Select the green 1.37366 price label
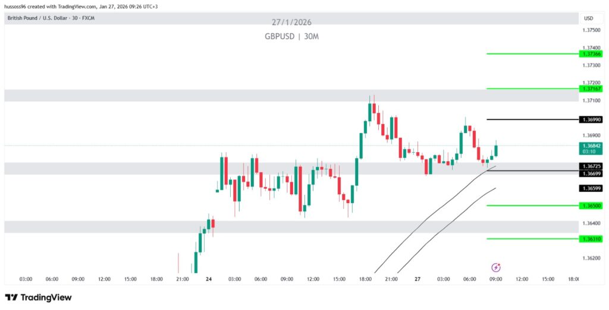609x310 pixels. [x=591, y=53]
